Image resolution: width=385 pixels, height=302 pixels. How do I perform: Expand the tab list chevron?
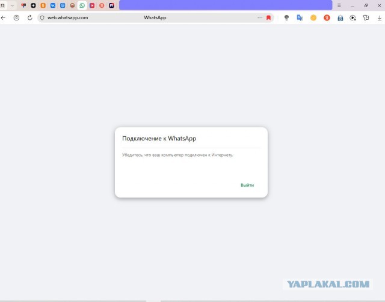pyautogui.click(x=12, y=5)
